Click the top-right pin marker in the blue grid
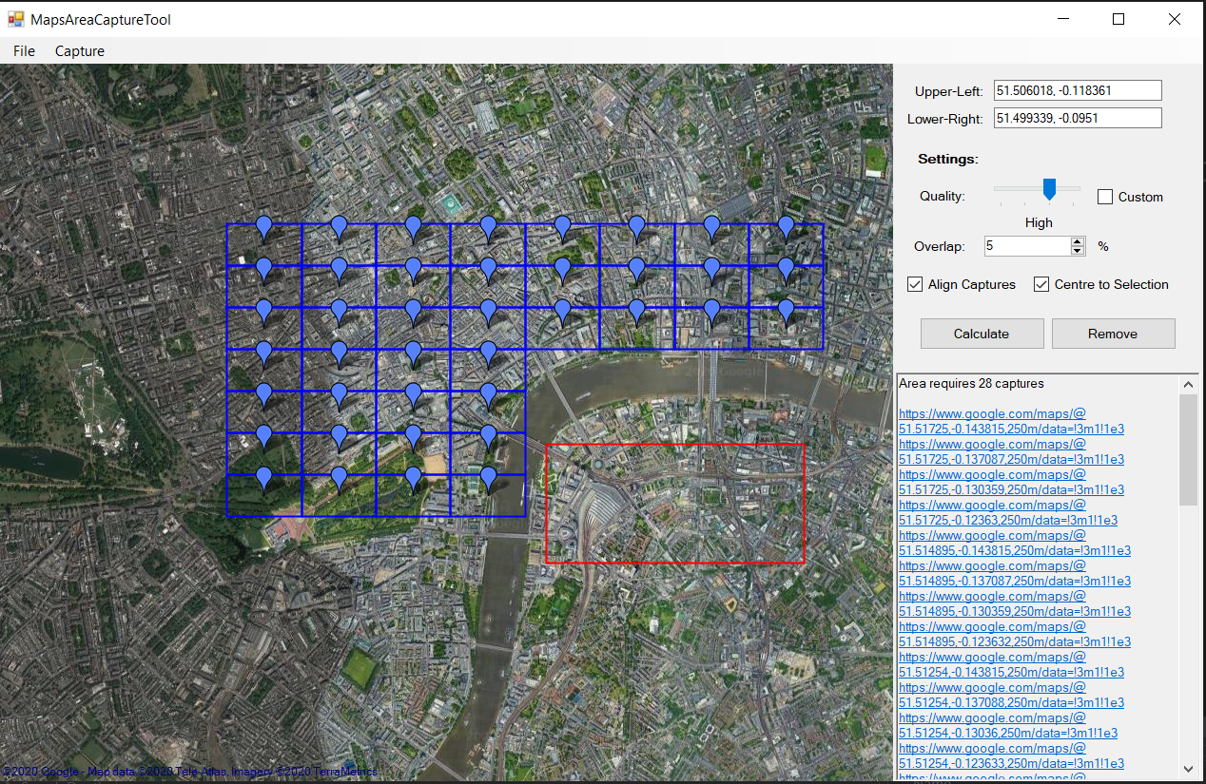1206x784 pixels. 786,227
